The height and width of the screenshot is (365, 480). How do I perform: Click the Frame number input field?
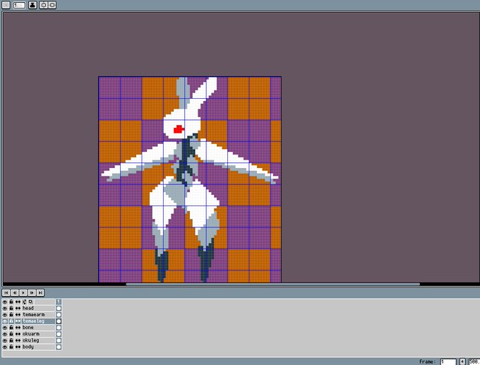448,361
